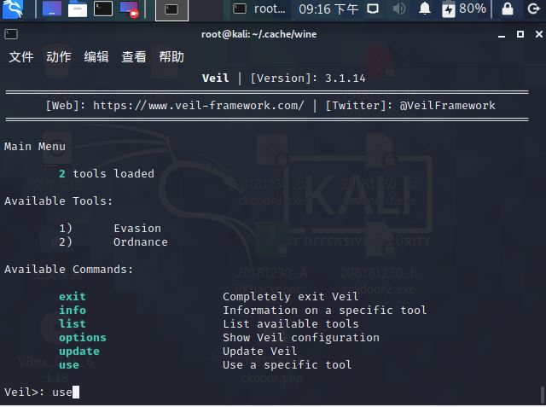Open the 查看 menu
546x407 pixels.
[x=134, y=57]
